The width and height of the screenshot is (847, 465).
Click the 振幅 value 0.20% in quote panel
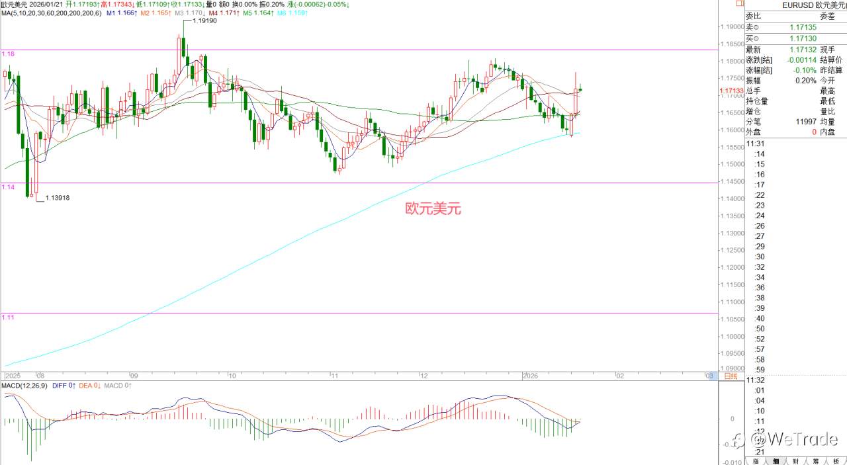[806, 81]
